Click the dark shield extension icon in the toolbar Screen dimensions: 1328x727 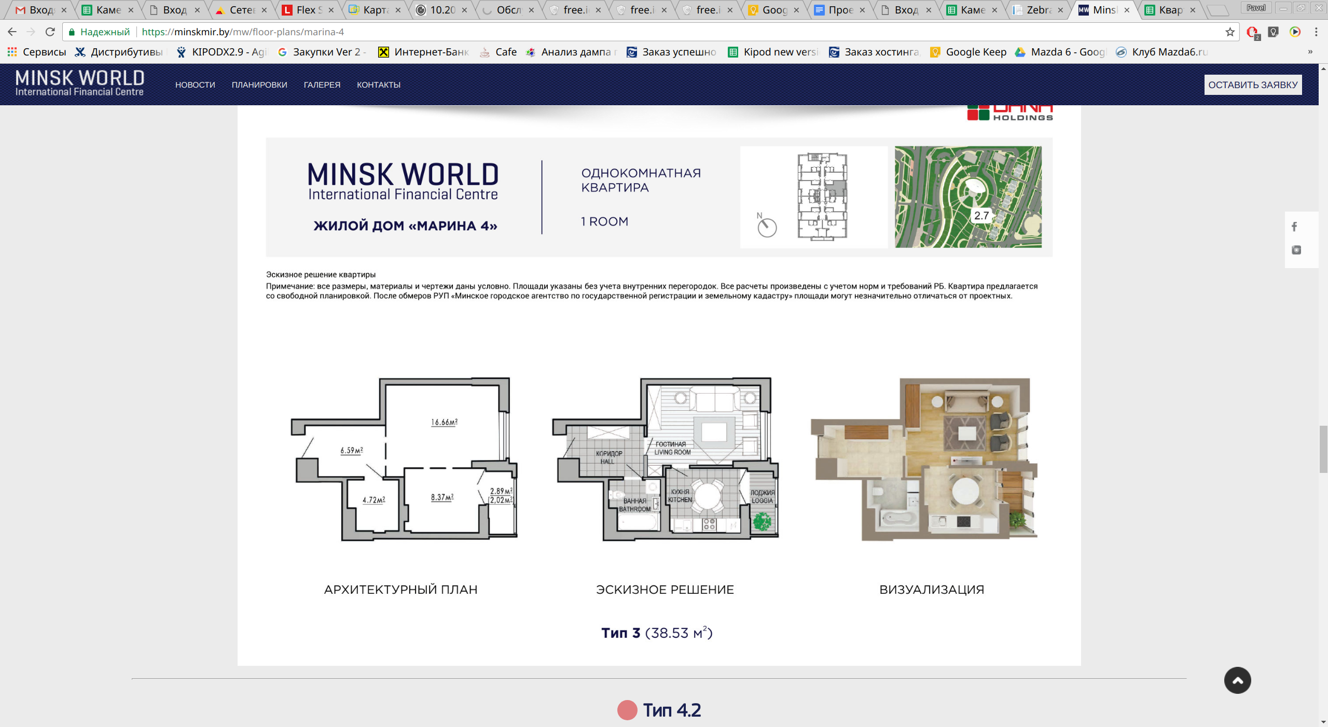coord(1274,32)
